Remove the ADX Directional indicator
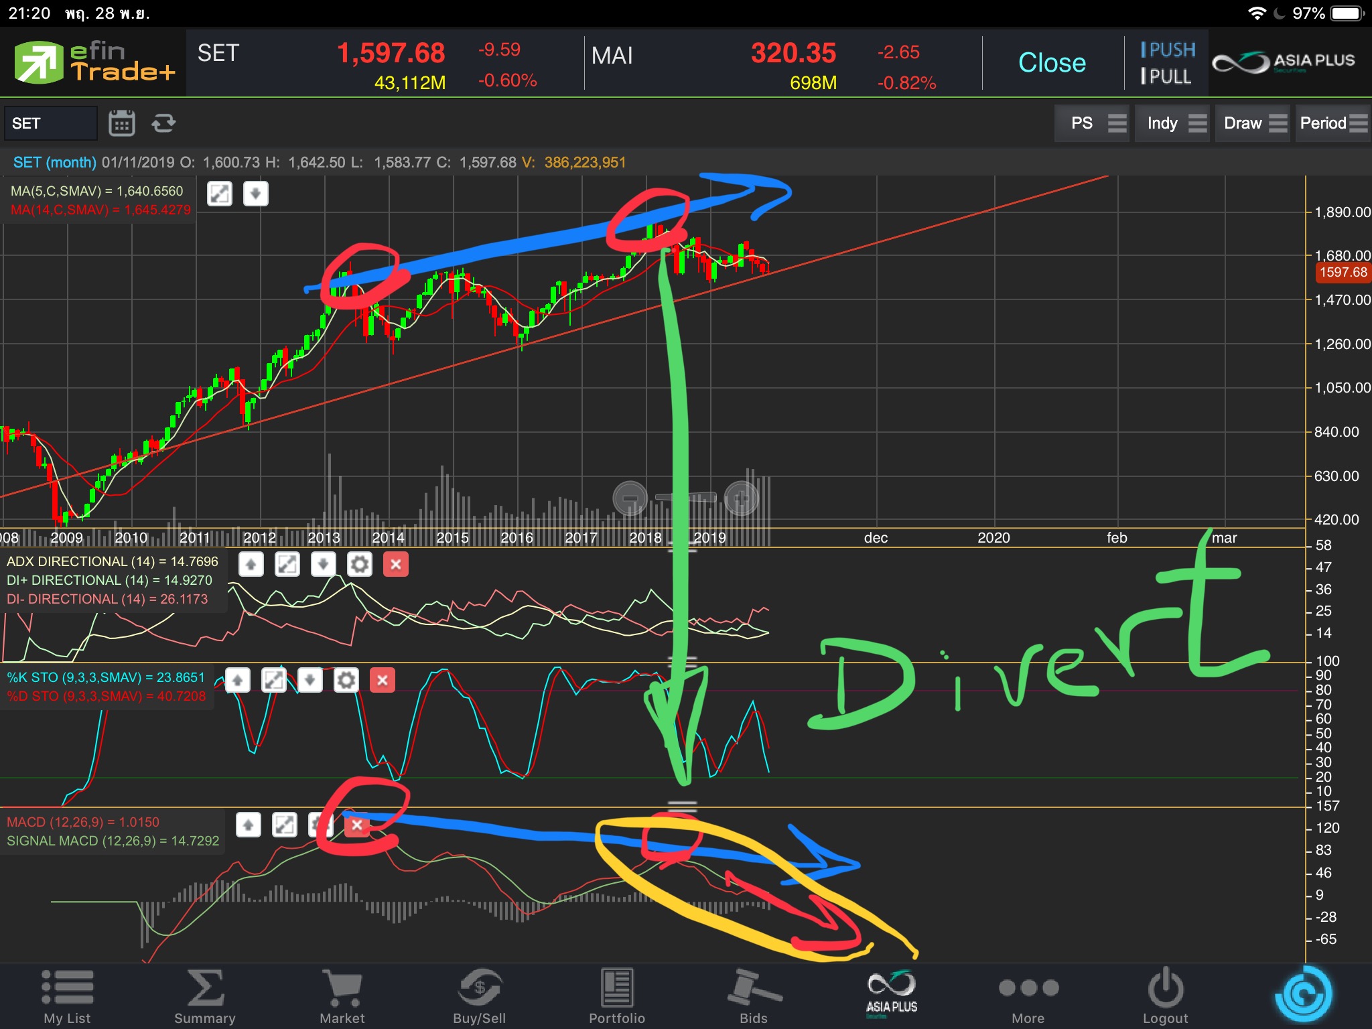Viewport: 1372px width, 1029px height. tap(396, 565)
